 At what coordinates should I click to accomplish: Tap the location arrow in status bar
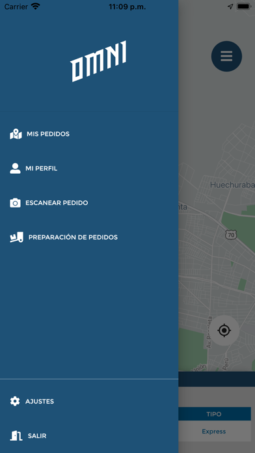(x=230, y=7)
